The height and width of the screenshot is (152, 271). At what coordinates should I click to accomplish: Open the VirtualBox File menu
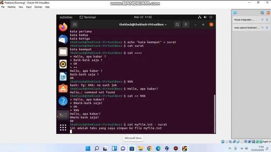point(3,7)
